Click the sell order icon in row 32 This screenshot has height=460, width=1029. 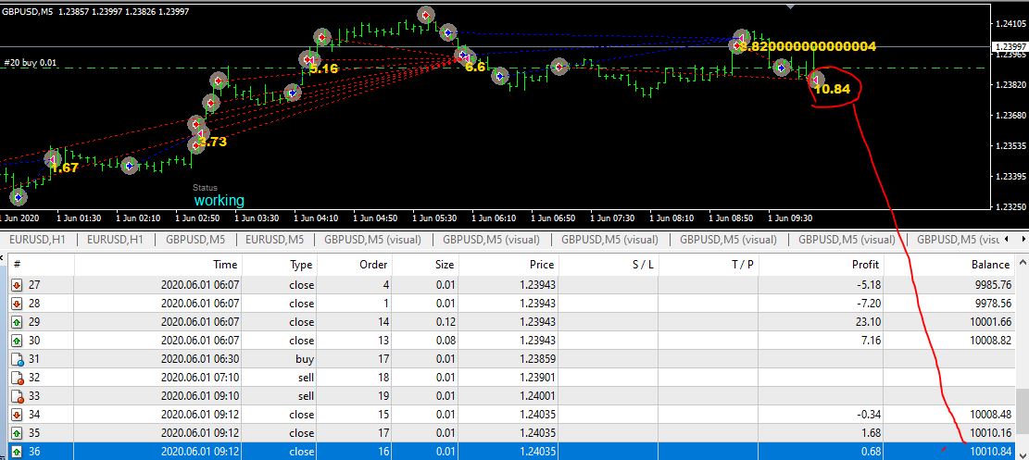17,378
